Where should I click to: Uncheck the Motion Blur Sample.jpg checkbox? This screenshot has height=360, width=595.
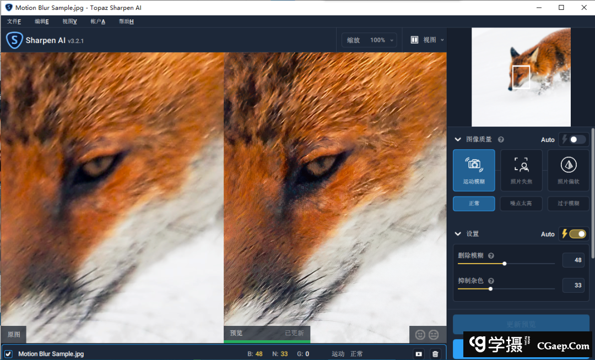(8, 354)
